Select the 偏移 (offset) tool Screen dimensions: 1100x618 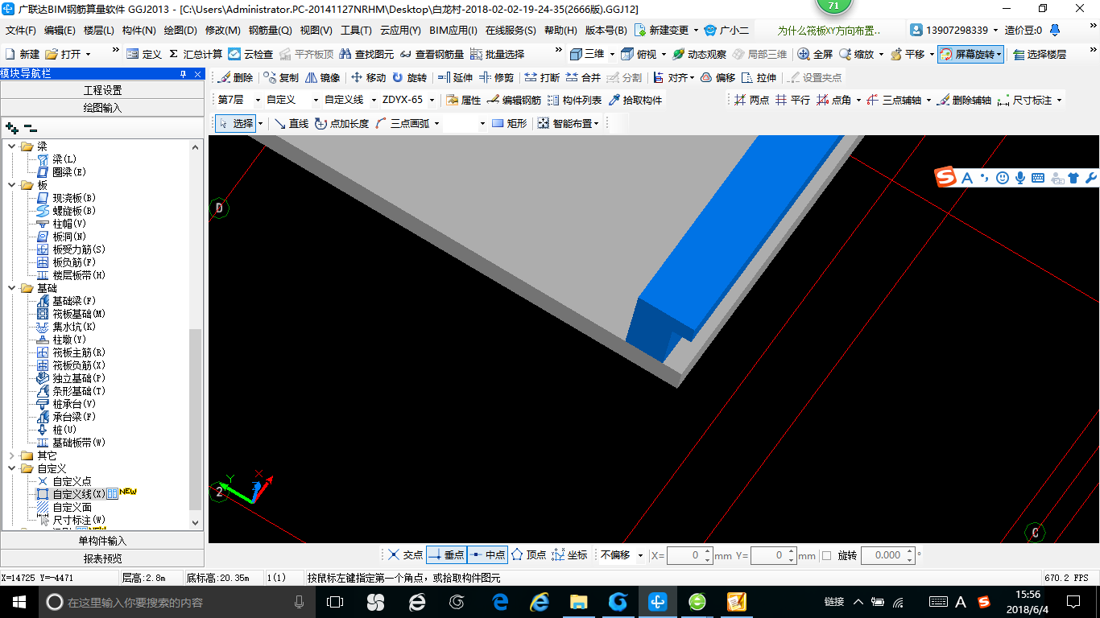pyautogui.click(x=718, y=78)
